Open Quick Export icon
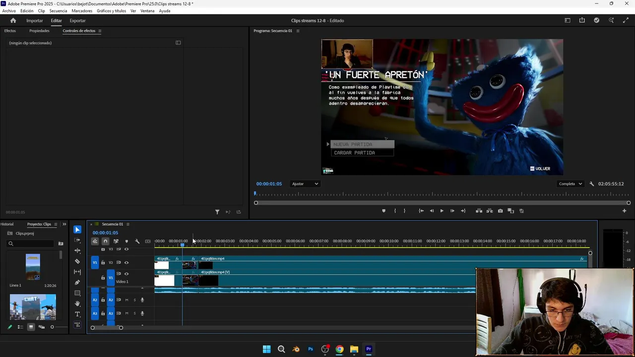Screen dimensions: 635x357 (x=582, y=20)
